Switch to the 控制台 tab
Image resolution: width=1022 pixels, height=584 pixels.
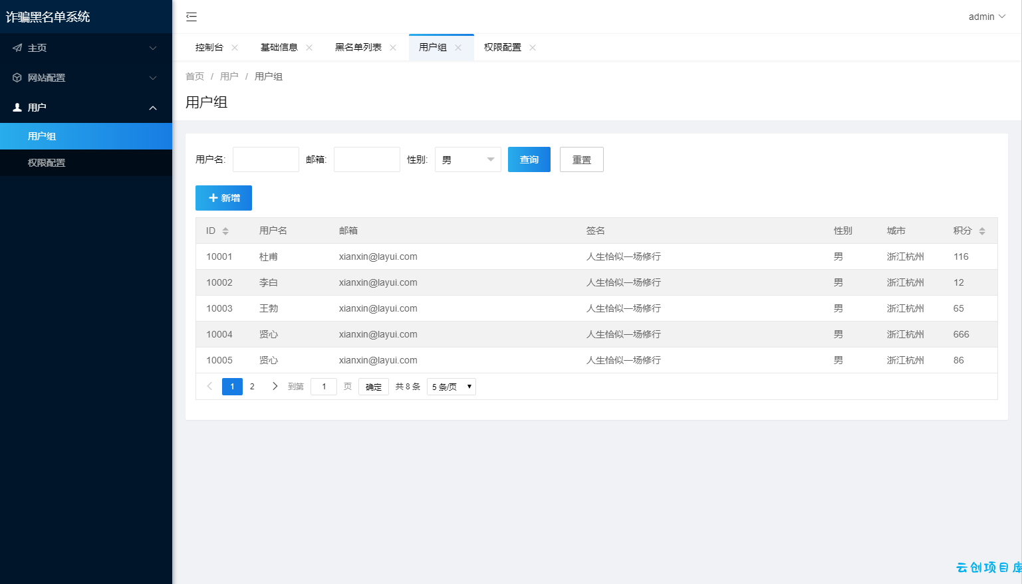pyautogui.click(x=209, y=47)
